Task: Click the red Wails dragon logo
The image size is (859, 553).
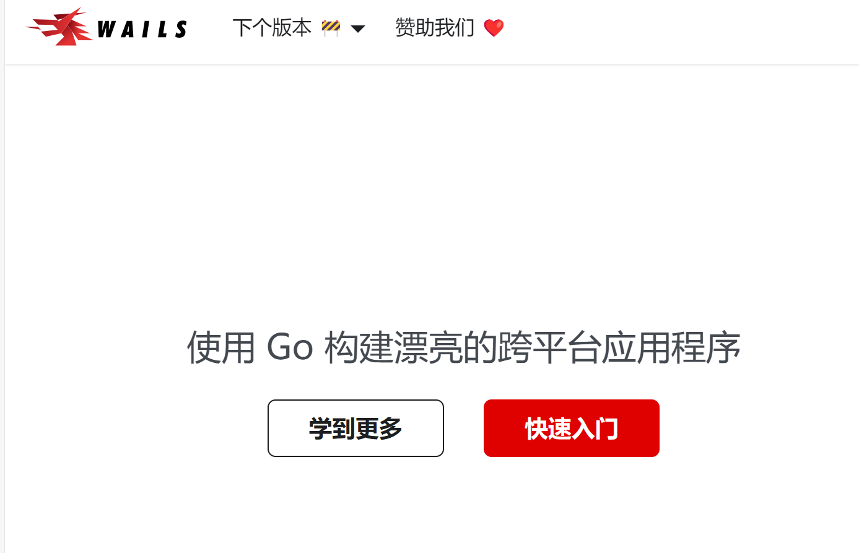Action: (x=59, y=27)
